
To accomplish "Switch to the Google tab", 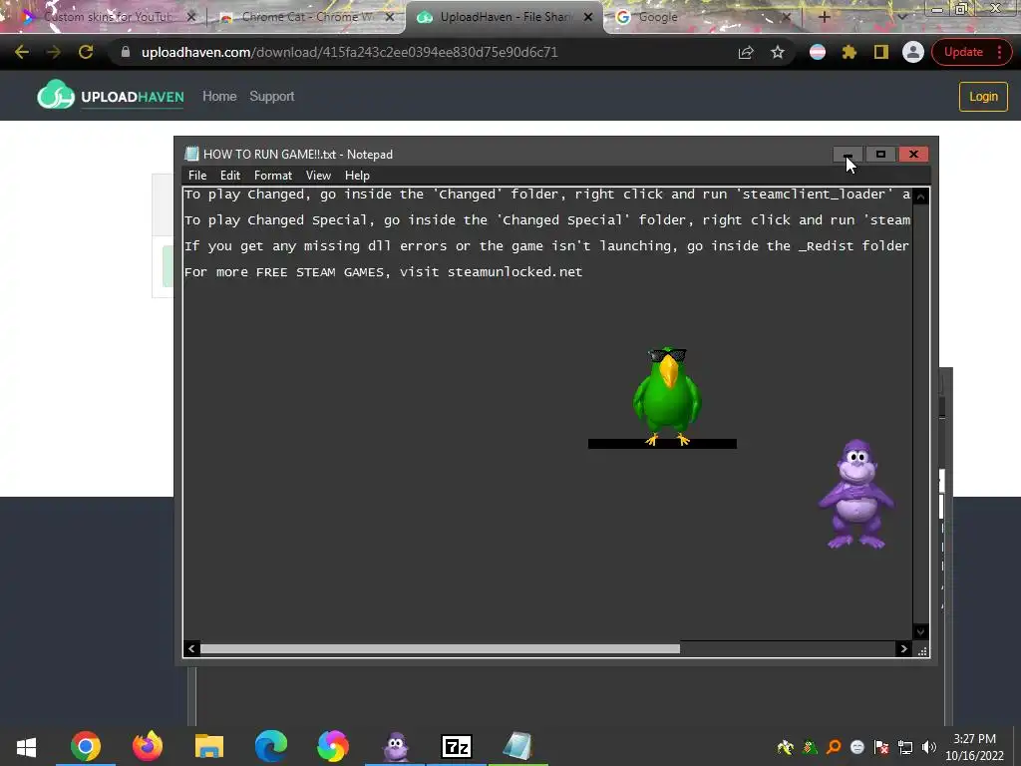I will (x=703, y=17).
